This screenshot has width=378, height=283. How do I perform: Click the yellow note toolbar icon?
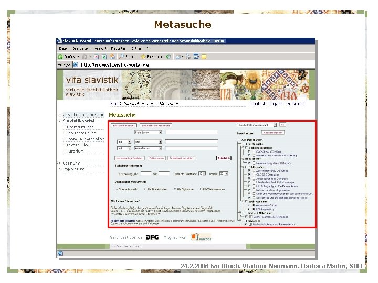[204, 57]
